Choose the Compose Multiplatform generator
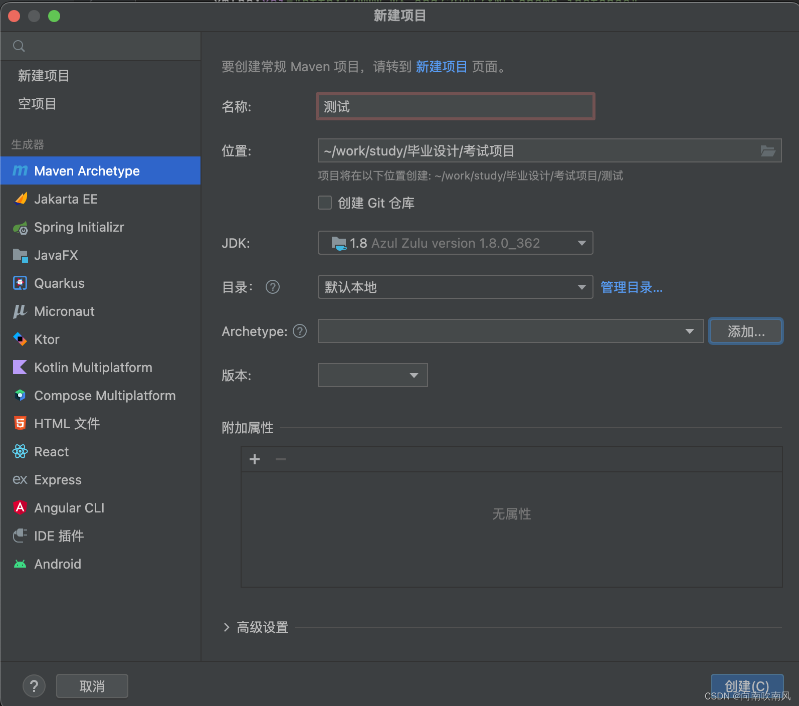Image resolution: width=799 pixels, height=706 pixels. pos(100,396)
